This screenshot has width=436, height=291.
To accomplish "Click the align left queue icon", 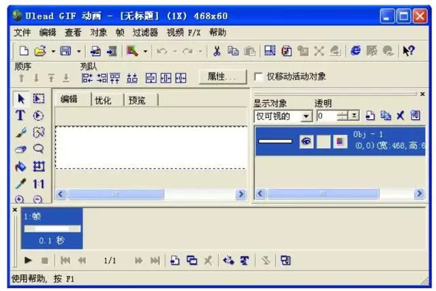I will point(87,78).
